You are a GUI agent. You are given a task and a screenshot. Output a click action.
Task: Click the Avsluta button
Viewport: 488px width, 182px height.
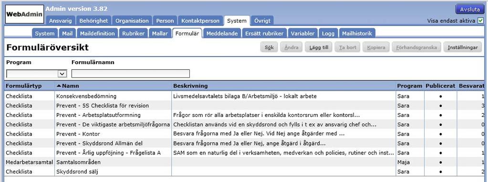point(470,10)
